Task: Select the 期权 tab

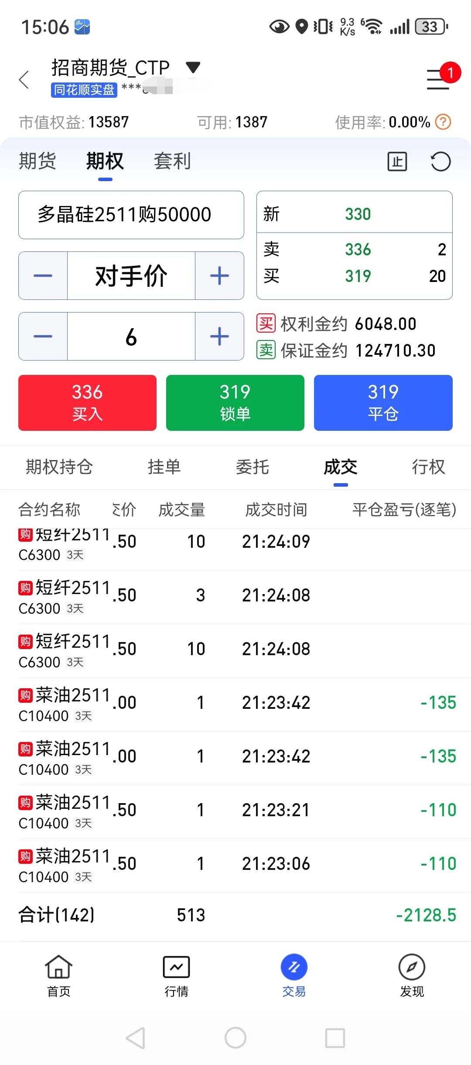Action: [x=105, y=161]
